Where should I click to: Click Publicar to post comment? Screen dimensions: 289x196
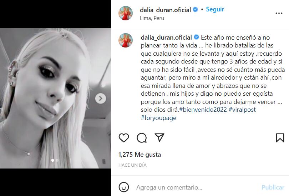pyautogui.click(x=273, y=187)
